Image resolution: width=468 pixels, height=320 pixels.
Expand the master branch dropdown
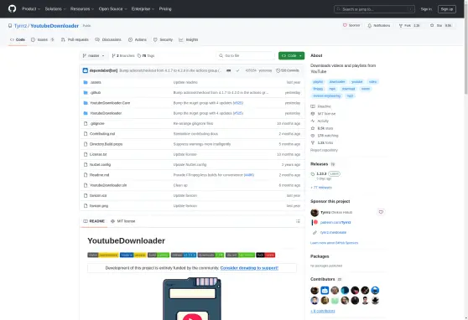[x=93, y=55]
